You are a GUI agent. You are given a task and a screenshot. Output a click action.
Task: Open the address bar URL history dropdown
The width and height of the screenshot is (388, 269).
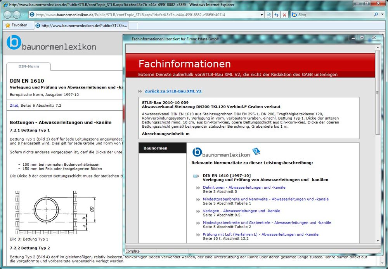[262, 15]
